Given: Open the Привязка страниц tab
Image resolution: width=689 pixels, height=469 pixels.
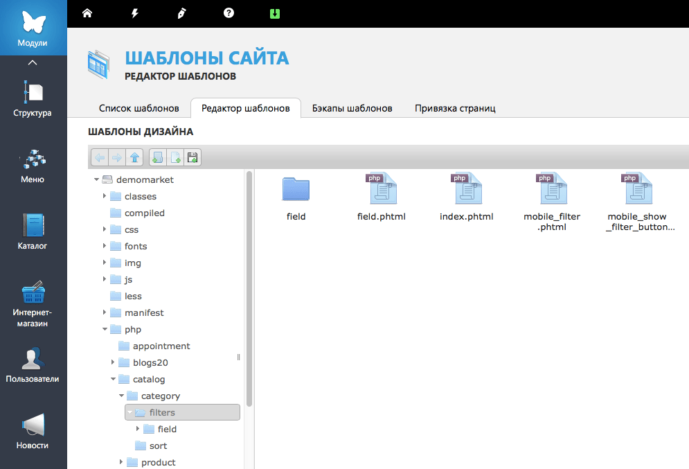Looking at the screenshot, I should [455, 108].
